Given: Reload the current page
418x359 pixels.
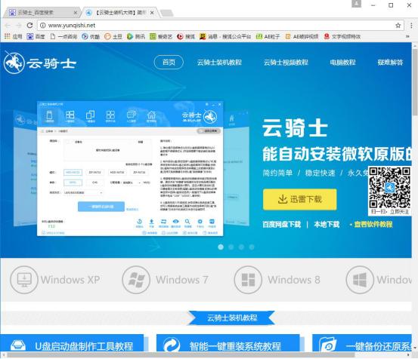Looking at the screenshot, I should tap(30, 25).
